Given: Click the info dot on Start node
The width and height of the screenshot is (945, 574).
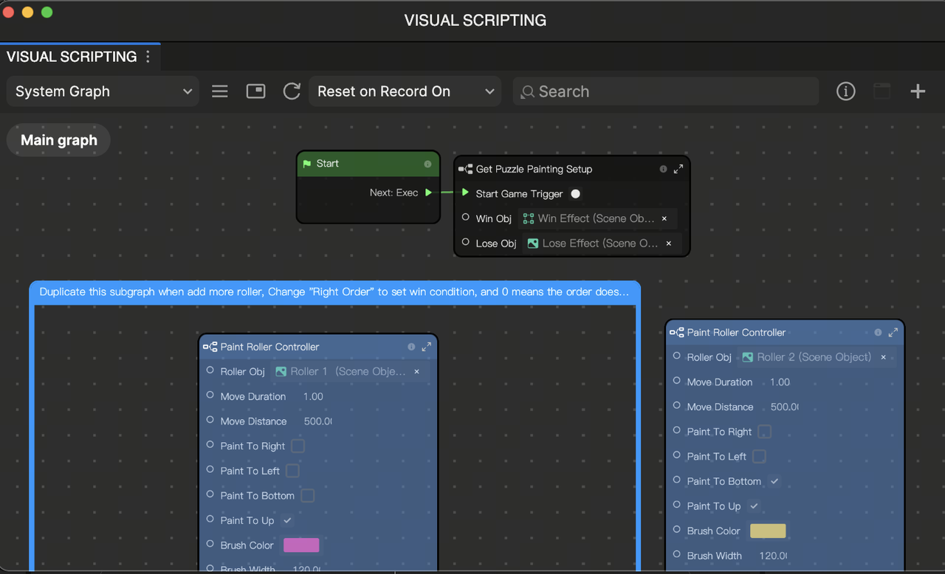Looking at the screenshot, I should click(427, 164).
